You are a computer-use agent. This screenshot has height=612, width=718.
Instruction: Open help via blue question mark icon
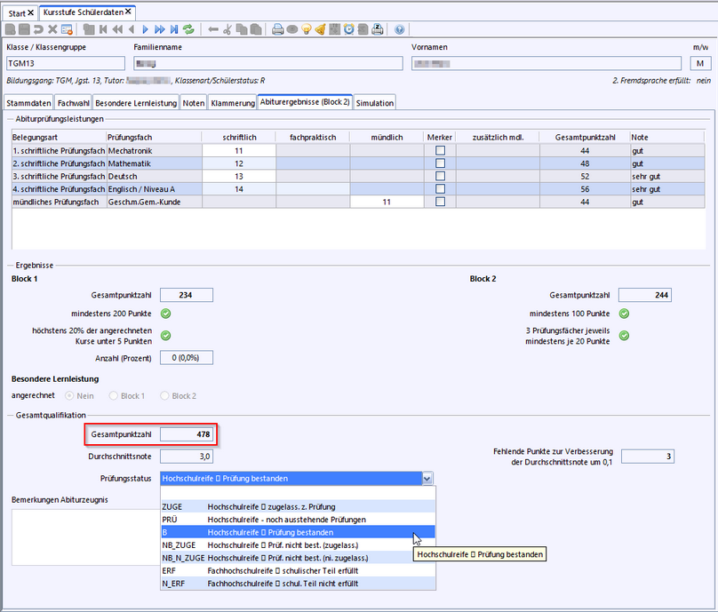(399, 29)
